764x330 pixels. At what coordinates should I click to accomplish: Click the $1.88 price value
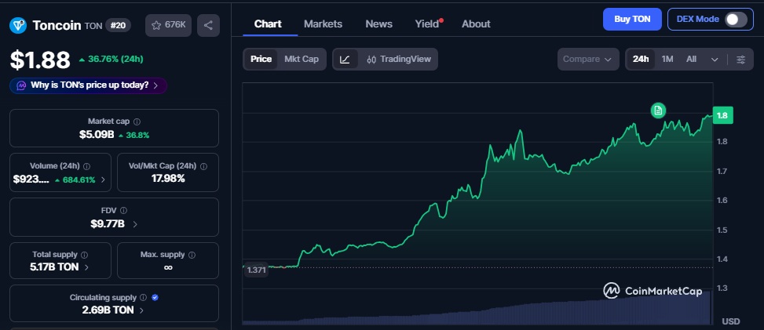coord(41,60)
